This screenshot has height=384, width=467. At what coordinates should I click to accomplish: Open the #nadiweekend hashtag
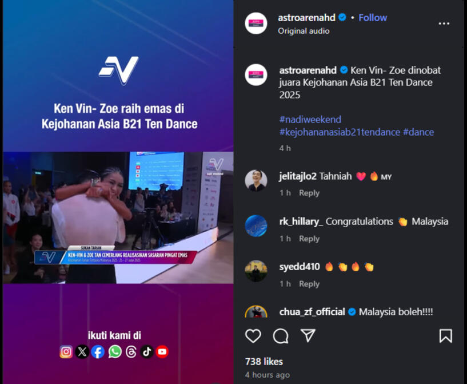(310, 119)
